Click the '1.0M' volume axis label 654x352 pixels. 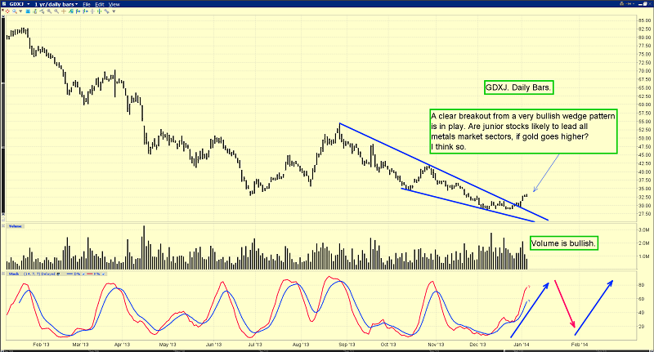pos(644,256)
